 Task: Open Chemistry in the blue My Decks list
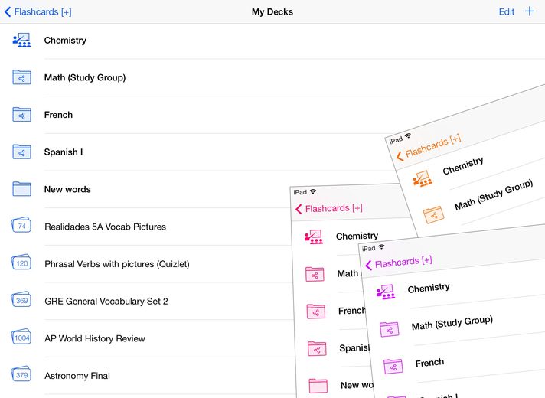click(65, 41)
